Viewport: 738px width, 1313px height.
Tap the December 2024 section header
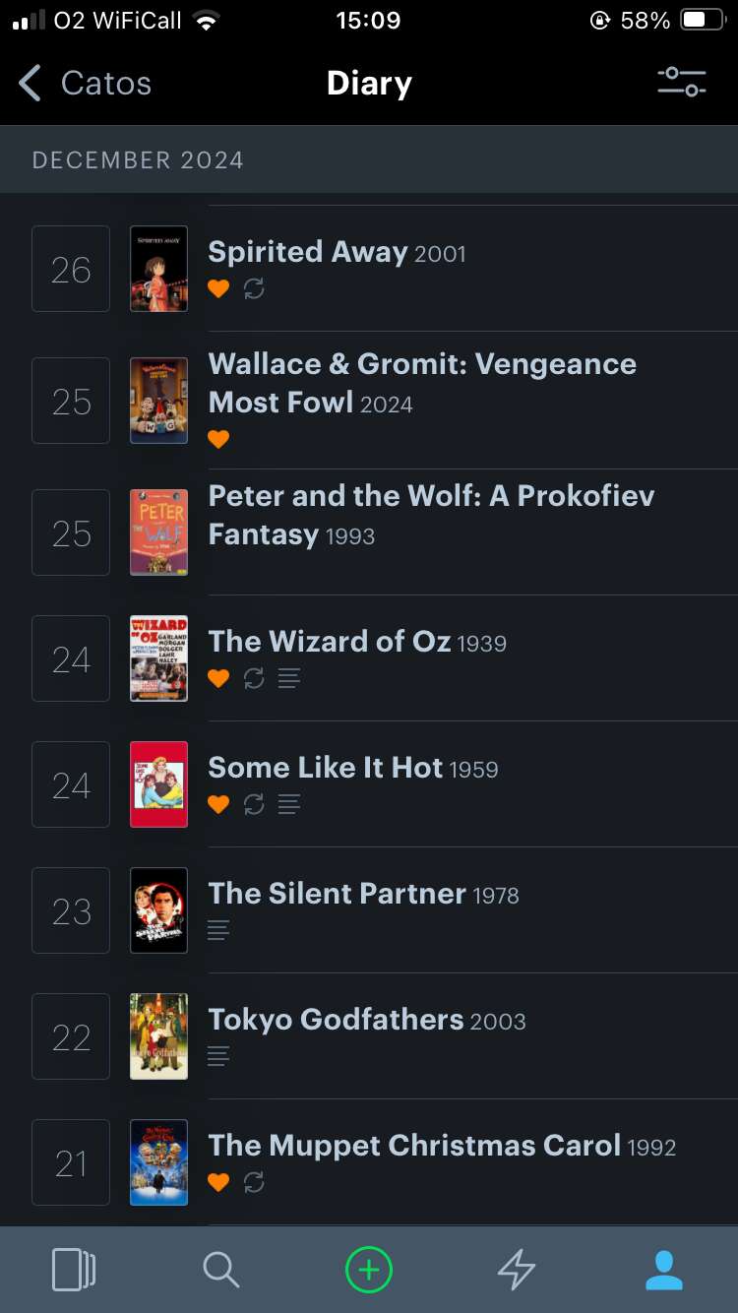[x=138, y=160]
